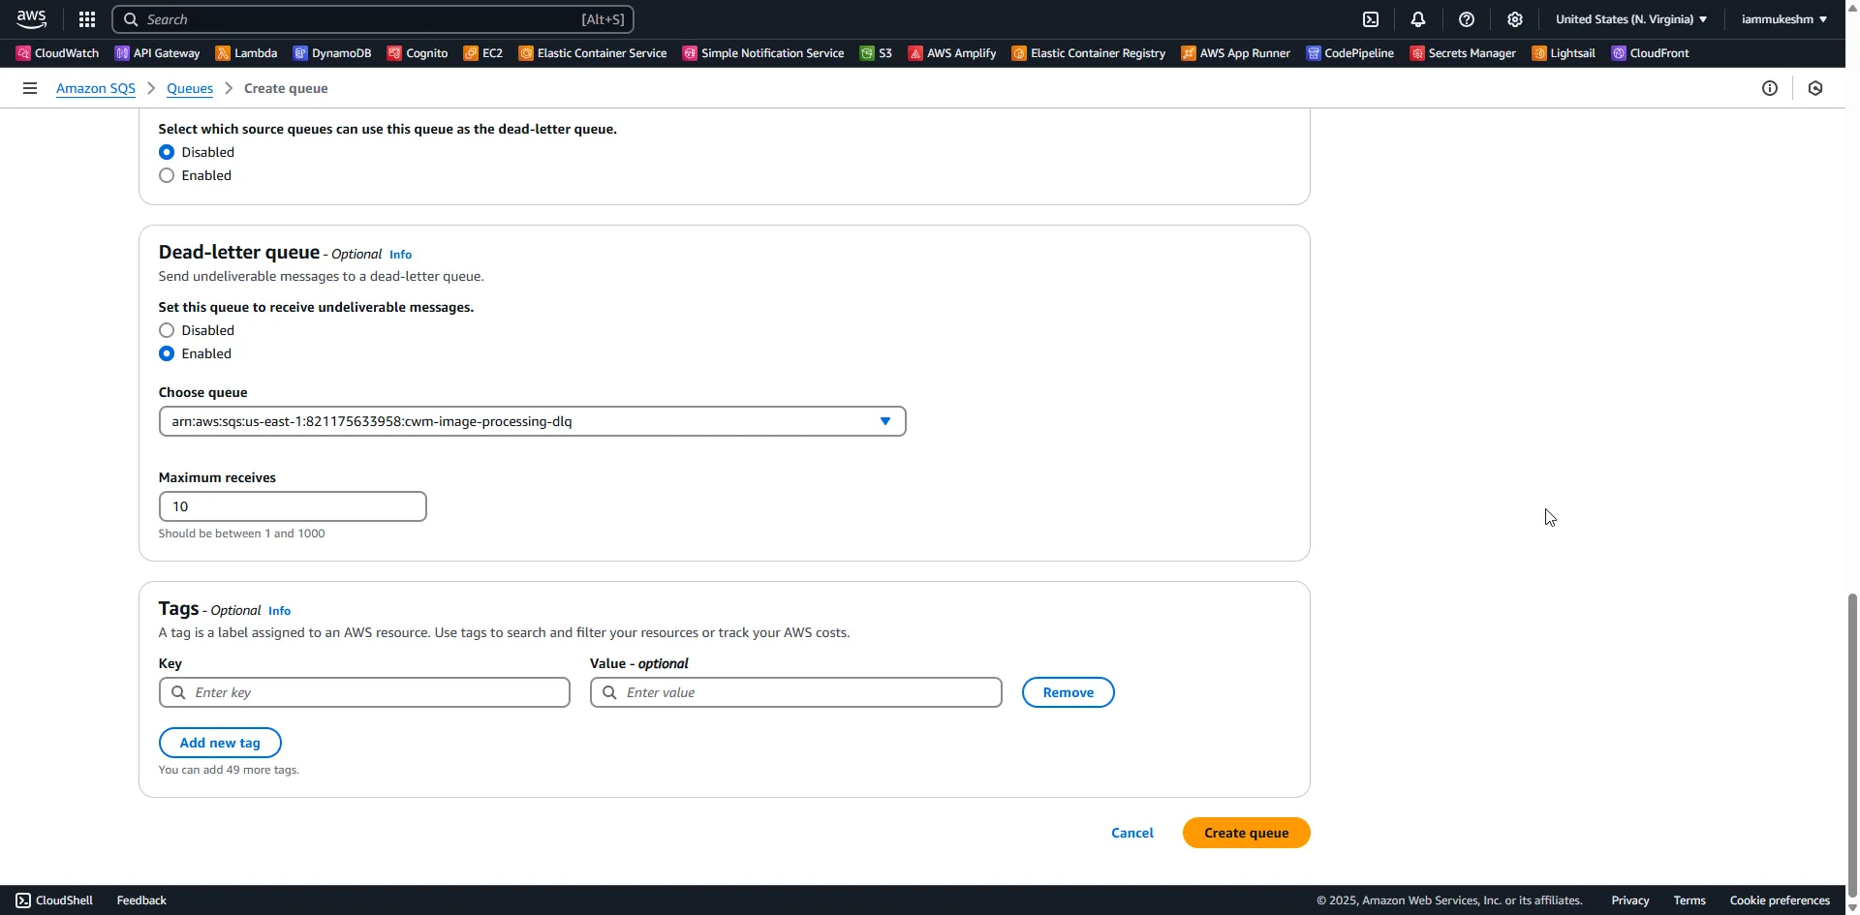Open the notifications bell

tap(1418, 19)
